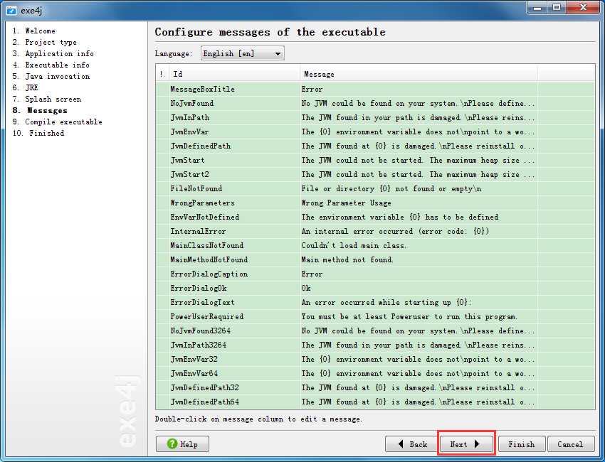Click the green Help question mark icon
The image size is (605, 462).
point(172,444)
